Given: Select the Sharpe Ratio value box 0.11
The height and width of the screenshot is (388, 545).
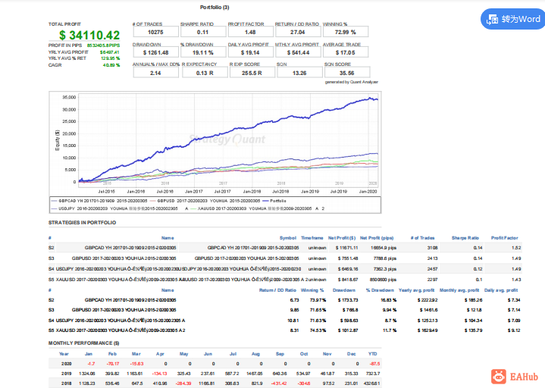Looking at the screenshot, I should coord(203,32).
